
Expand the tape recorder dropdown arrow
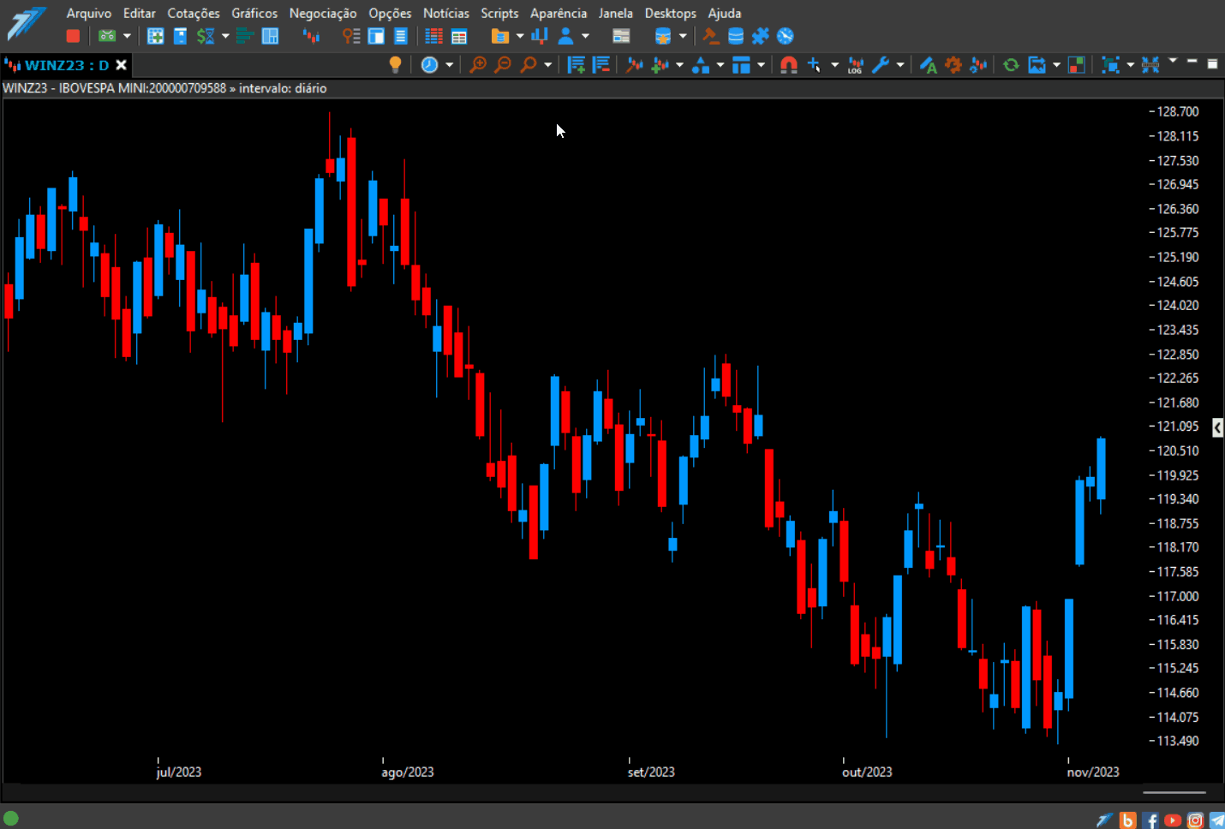tap(127, 36)
